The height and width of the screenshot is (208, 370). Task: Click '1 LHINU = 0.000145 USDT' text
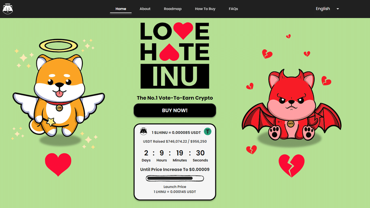tap(175, 192)
